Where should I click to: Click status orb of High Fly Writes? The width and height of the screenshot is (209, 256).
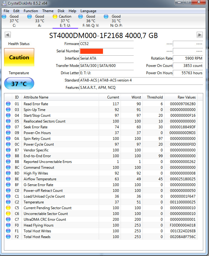point(8,173)
